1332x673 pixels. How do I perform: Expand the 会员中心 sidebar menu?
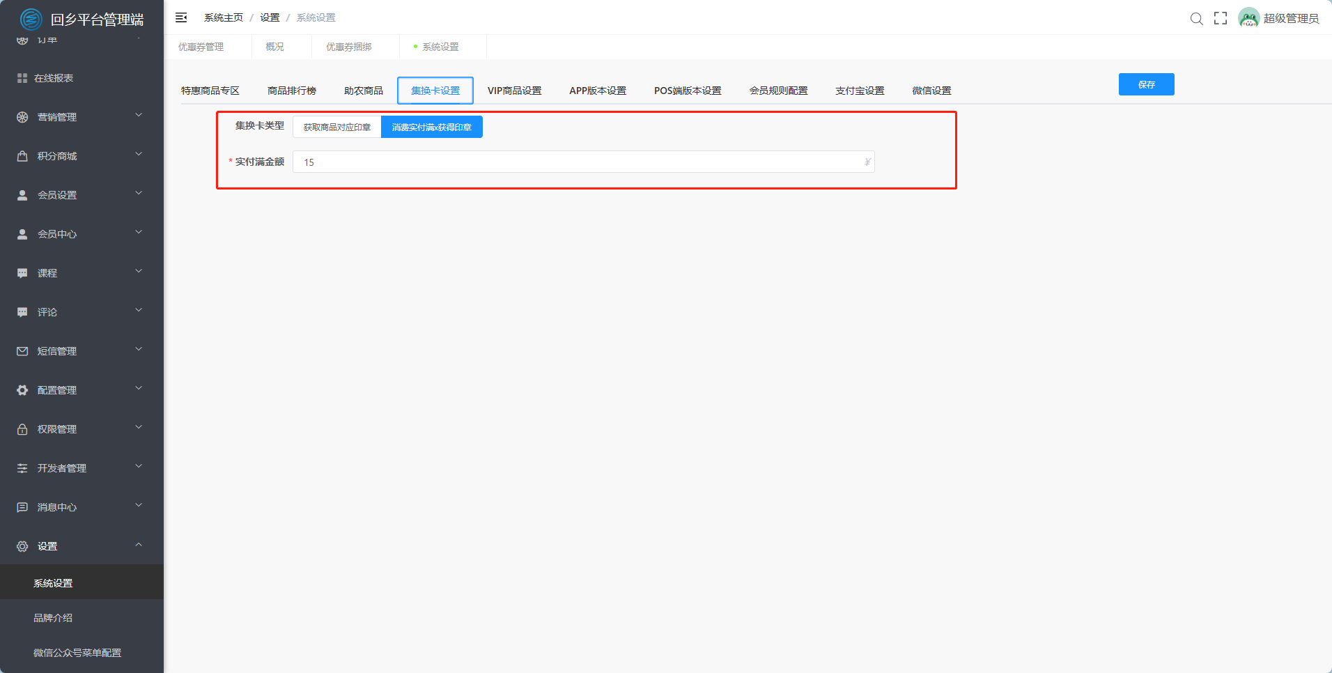[x=82, y=234]
